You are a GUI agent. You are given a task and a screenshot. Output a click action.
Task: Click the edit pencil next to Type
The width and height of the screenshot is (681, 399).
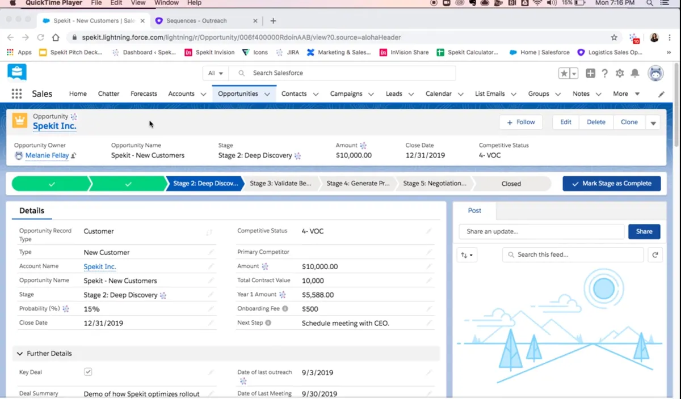pyautogui.click(x=211, y=252)
